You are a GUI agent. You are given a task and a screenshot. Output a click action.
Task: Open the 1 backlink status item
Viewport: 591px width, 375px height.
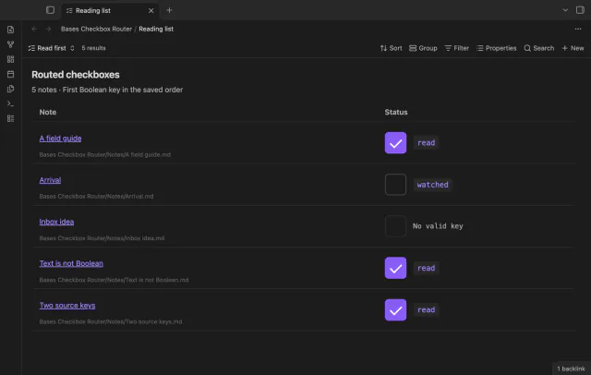[x=571, y=369]
